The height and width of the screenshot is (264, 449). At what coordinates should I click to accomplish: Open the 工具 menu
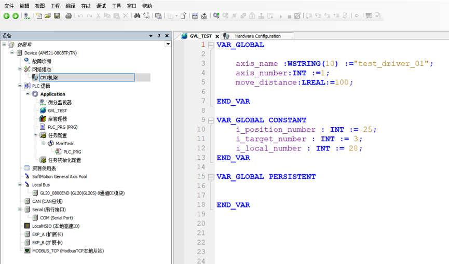point(116,6)
